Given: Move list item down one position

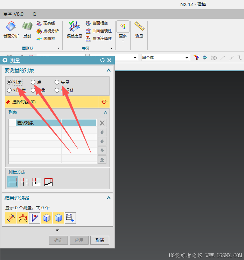Looking at the screenshot, I should (x=102, y=150).
